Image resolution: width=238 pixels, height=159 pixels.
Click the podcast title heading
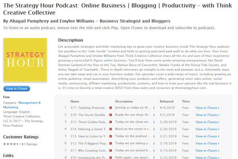point(117,9)
